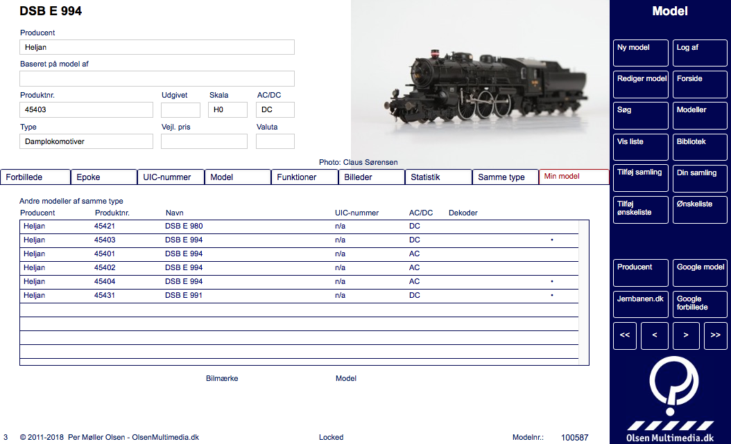Click the AC/DC field showing DC
Viewport: 731px width, 444px height.
[275, 110]
